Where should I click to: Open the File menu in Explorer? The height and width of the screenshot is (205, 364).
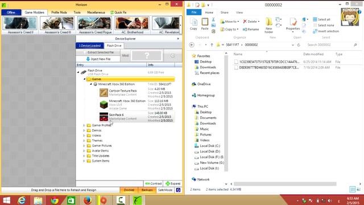(x=194, y=13)
